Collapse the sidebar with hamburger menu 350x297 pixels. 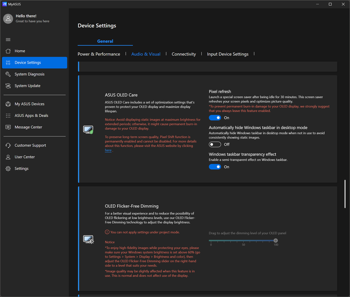coord(8,40)
